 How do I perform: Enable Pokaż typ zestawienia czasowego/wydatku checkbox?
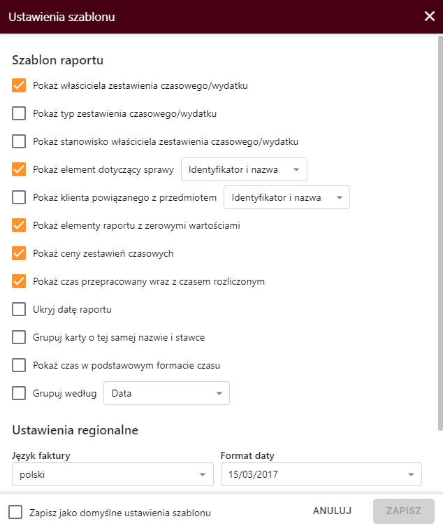point(19,113)
